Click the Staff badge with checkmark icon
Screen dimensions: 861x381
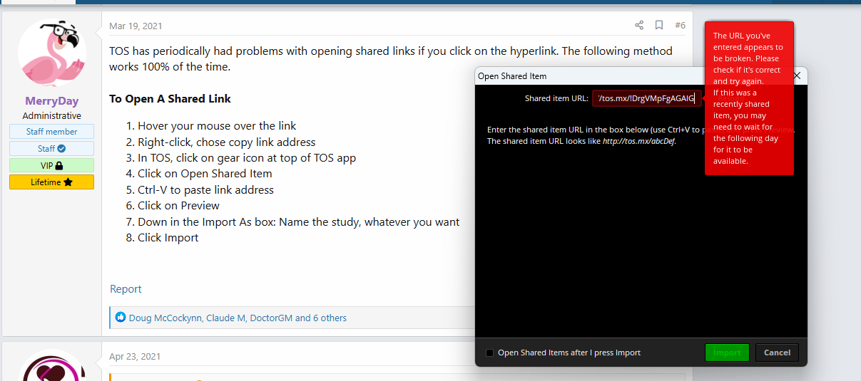tap(51, 148)
